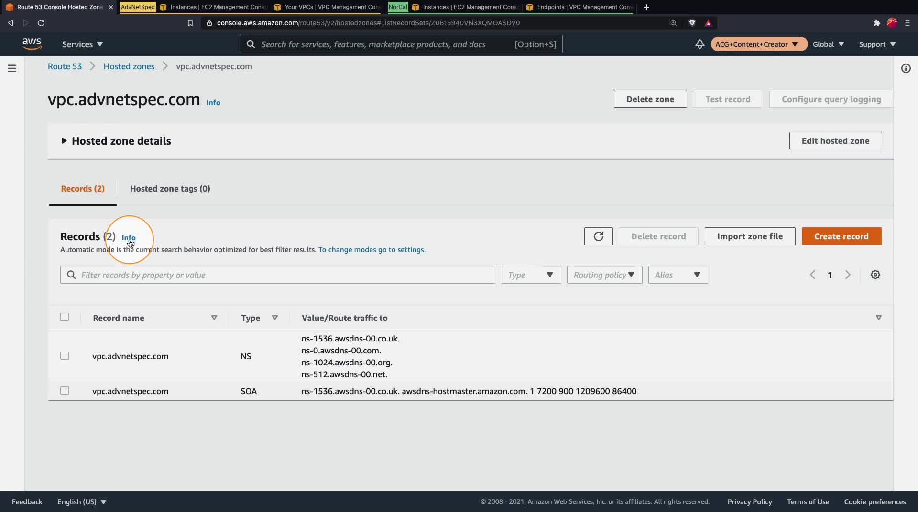Click the Feedback footer link
Screen dimensions: 918x512
(27, 501)
